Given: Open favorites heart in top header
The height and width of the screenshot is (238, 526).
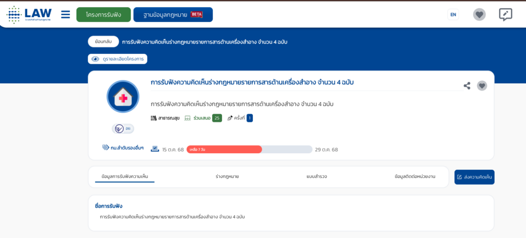Looking at the screenshot, I should tap(479, 14).
